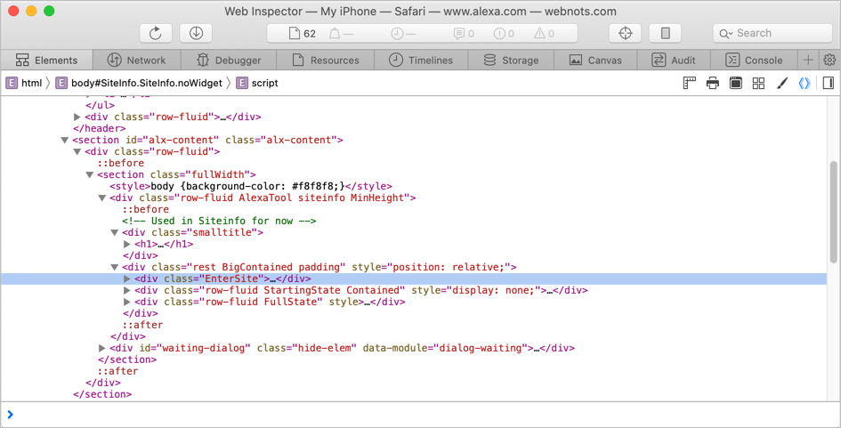Add a new tab with plus icon
The height and width of the screenshot is (428, 841).
(808, 61)
